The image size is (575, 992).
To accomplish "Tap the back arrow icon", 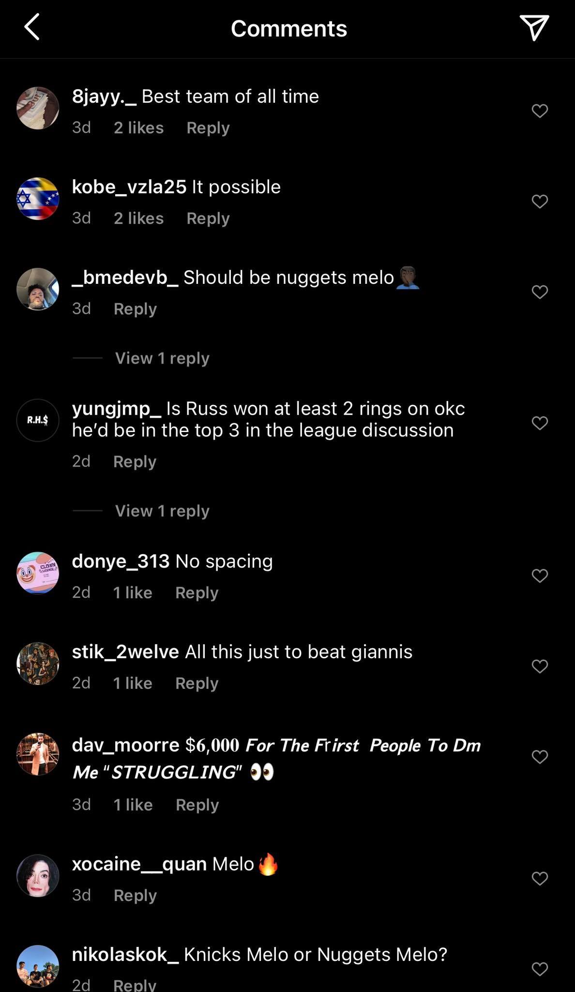I will pos(32,27).
